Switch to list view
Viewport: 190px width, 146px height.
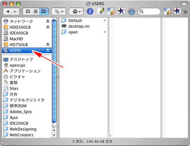[36, 11]
